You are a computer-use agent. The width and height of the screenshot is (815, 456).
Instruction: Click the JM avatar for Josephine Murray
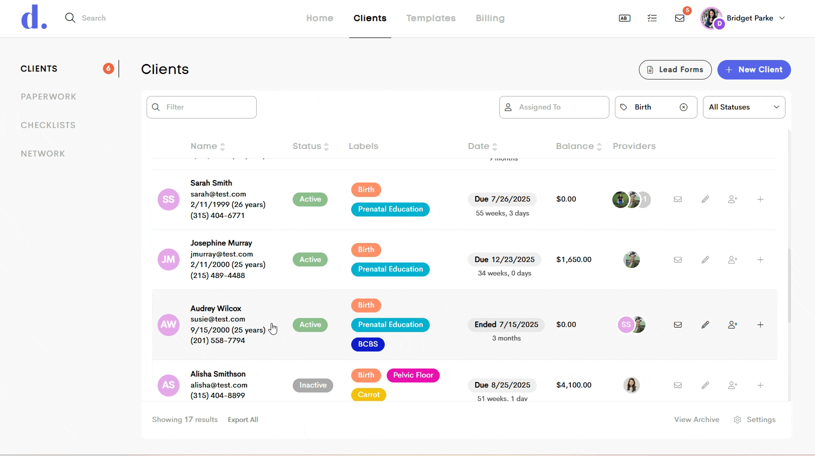[x=169, y=259]
